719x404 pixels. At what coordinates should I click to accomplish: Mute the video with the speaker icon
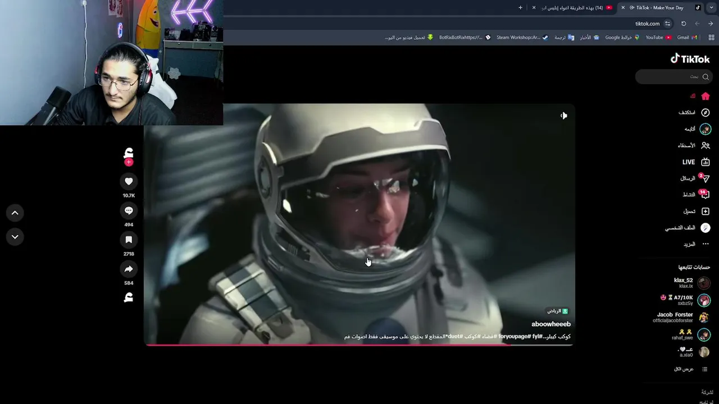(563, 116)
